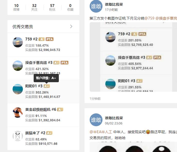Click the @759 mention link in post

149,18
